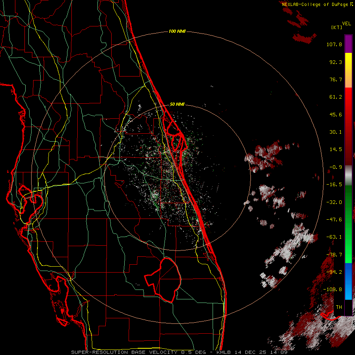Click the -32.0 legend value
The width and height of the screenshot is (355, 355).
(334, 202)
